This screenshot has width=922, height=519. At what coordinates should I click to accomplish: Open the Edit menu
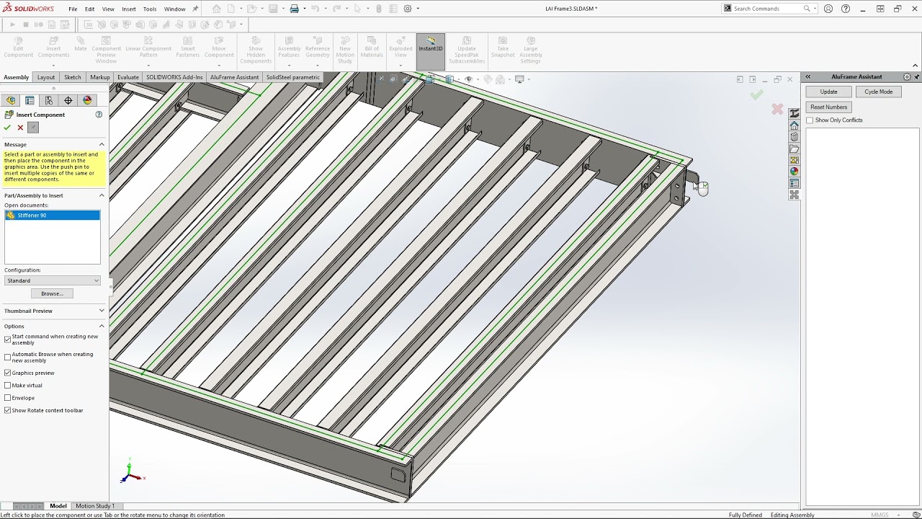pyautogui.click(x=89, y=9)
